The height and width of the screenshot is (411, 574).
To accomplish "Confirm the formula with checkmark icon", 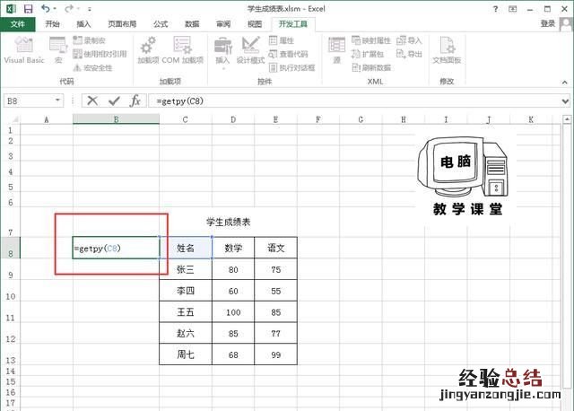I will (x=114, y=101).
